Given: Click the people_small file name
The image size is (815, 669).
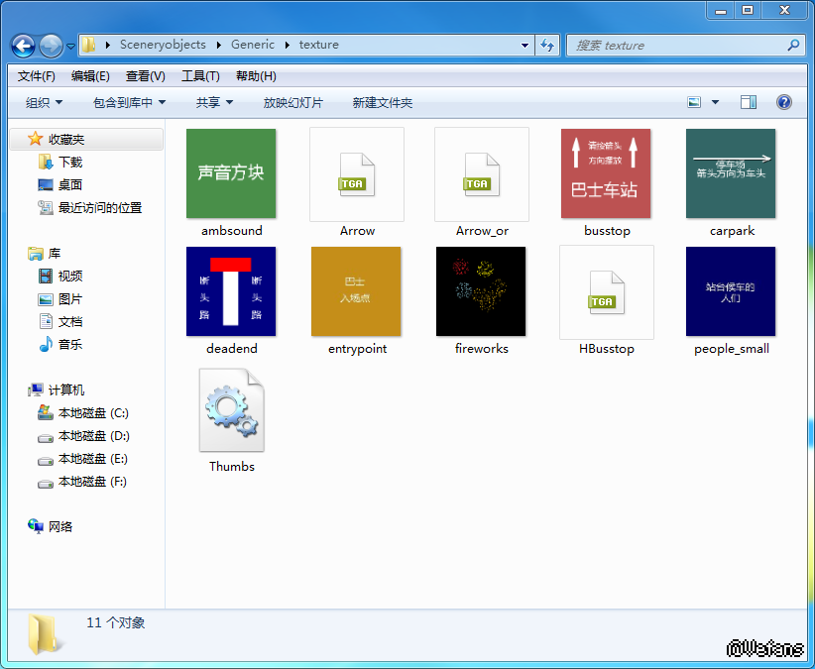Looking at the screenshot, I should point(732,349).
